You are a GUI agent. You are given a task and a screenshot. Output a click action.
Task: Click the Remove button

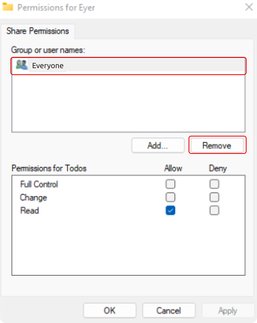pyautogui.click(x=217, y=145)
